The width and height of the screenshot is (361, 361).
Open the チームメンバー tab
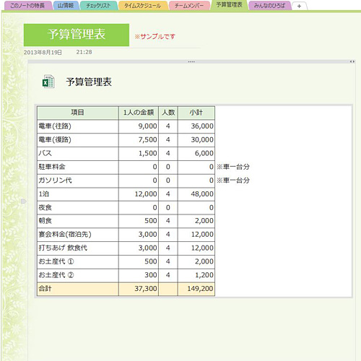click(189, 6)
